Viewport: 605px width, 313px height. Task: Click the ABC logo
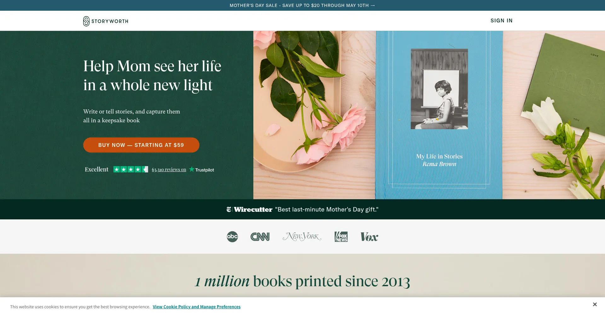tap(232, 237)
